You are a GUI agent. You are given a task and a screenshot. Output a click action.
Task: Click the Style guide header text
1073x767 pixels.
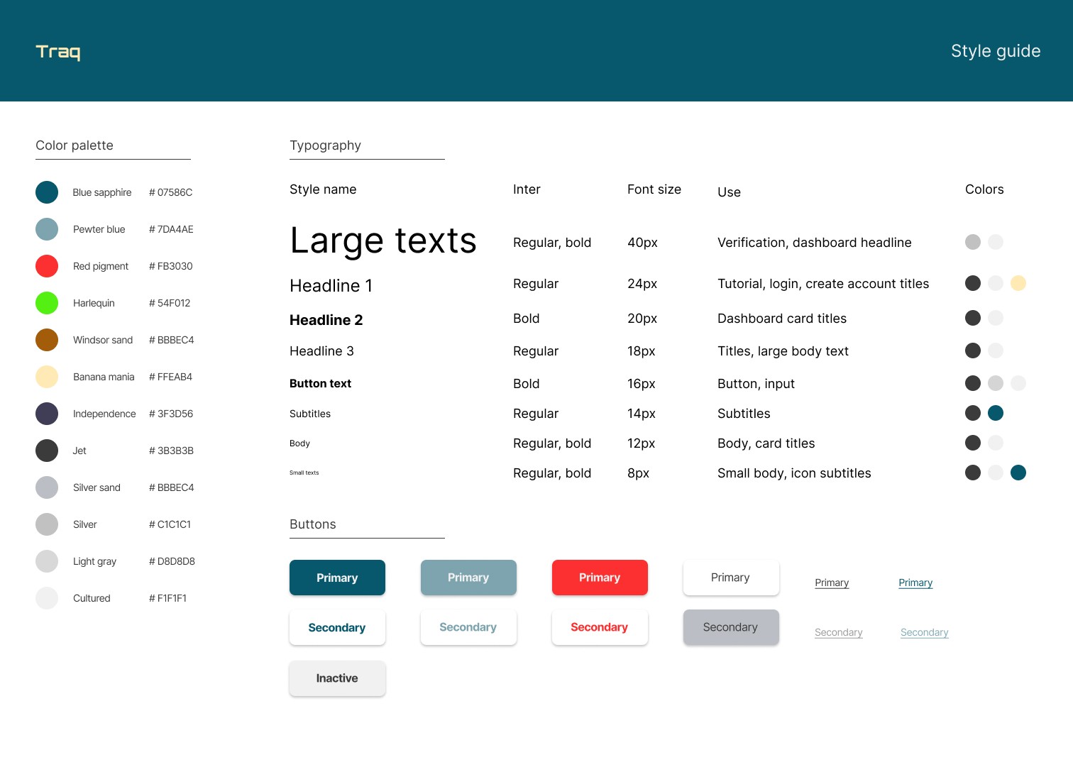(996, 51)
